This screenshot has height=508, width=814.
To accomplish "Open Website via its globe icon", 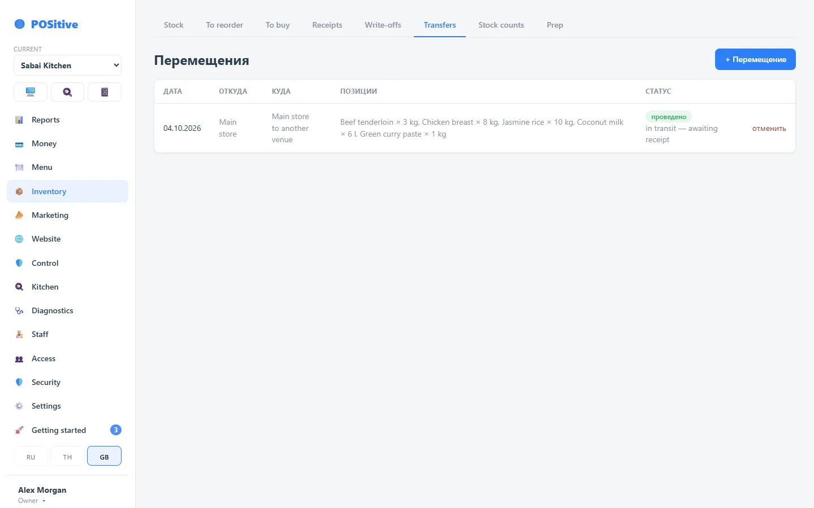I will [19, 239].
